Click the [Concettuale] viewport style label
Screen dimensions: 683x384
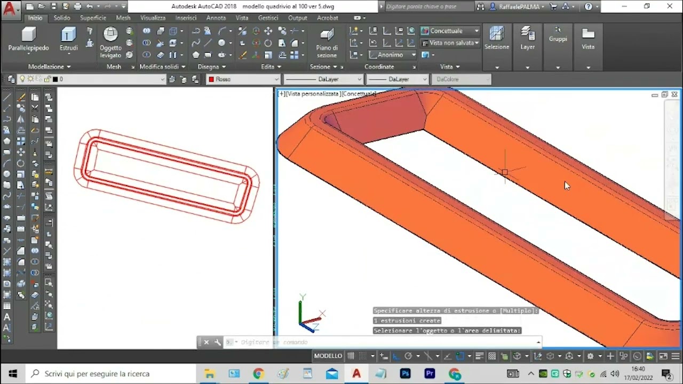click(x=359, y=94)
